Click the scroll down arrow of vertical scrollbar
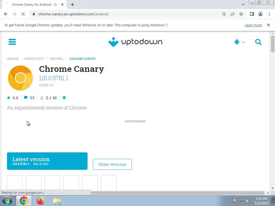This screenshot has width=275, height=206. (273, 189)
